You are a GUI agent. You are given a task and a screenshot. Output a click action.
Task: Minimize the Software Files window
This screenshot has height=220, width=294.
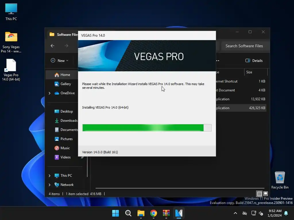coord(237,32)
